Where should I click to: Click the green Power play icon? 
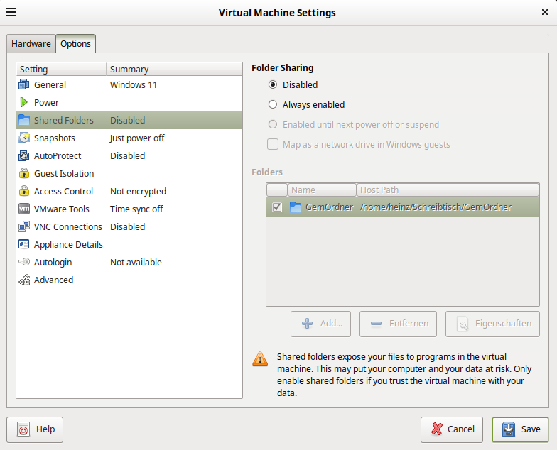(x=24, y=102)
